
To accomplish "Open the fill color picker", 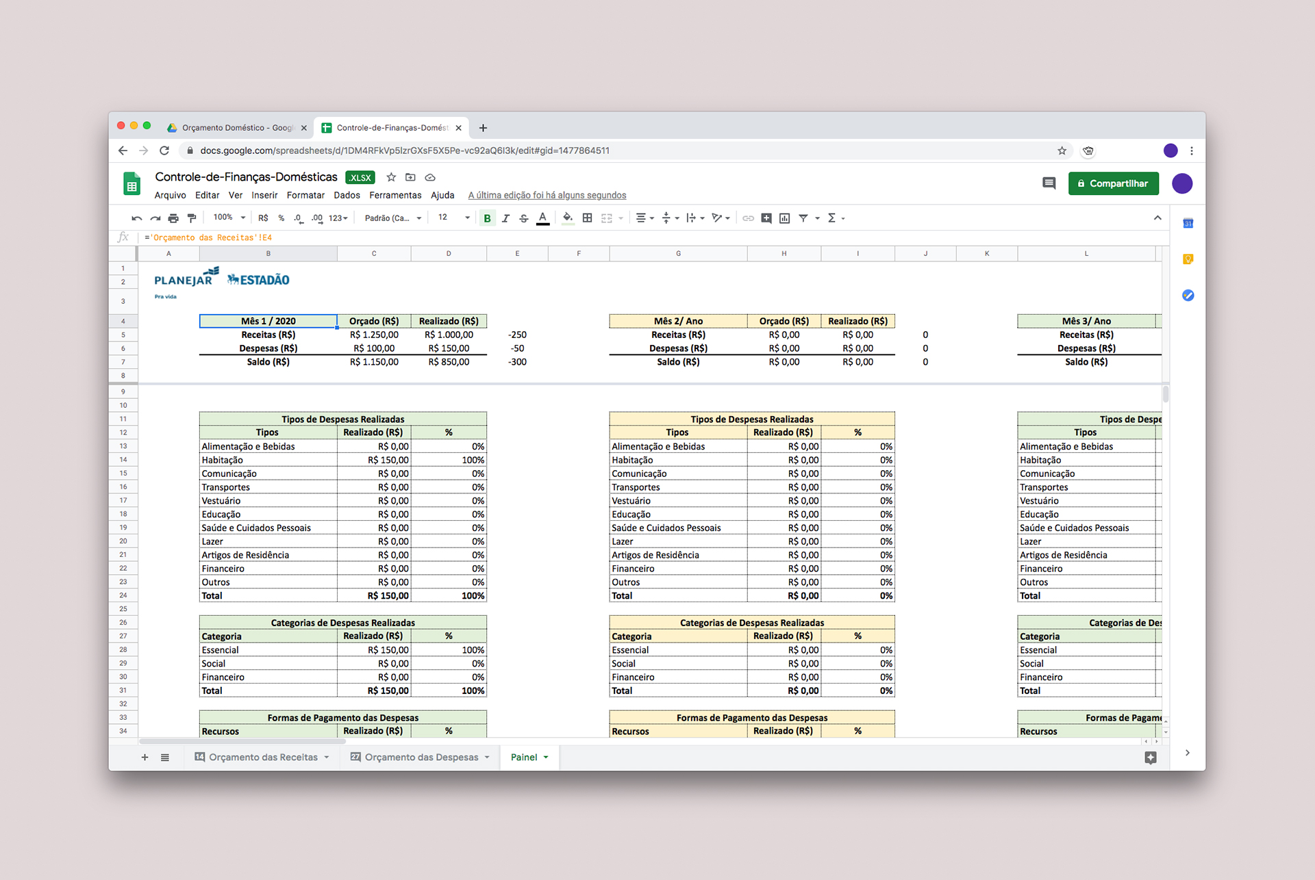I will pyautogui.click(x=567, y=218).
